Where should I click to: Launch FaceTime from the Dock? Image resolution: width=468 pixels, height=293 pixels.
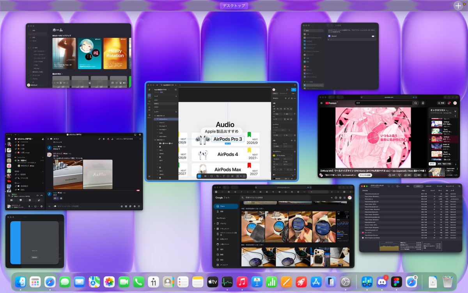click(124, 282)
